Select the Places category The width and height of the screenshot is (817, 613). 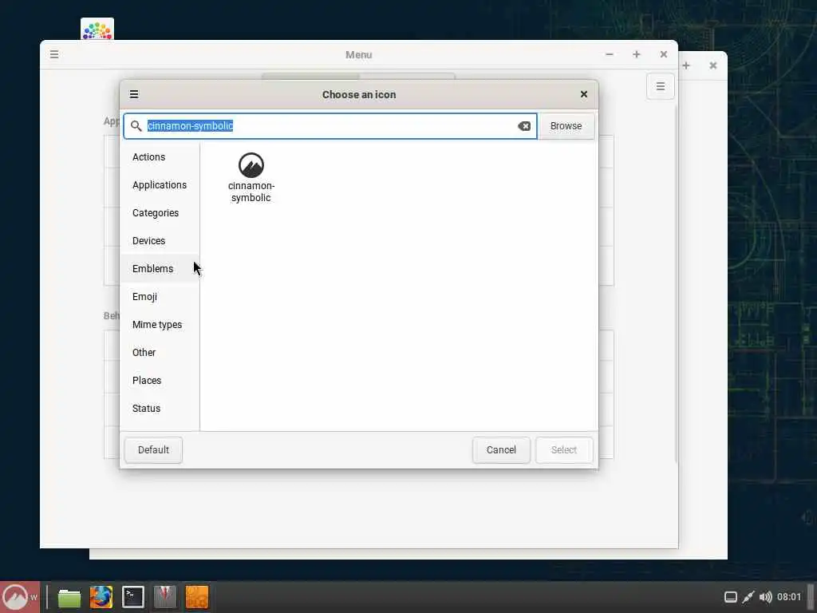tap(160, 381)
